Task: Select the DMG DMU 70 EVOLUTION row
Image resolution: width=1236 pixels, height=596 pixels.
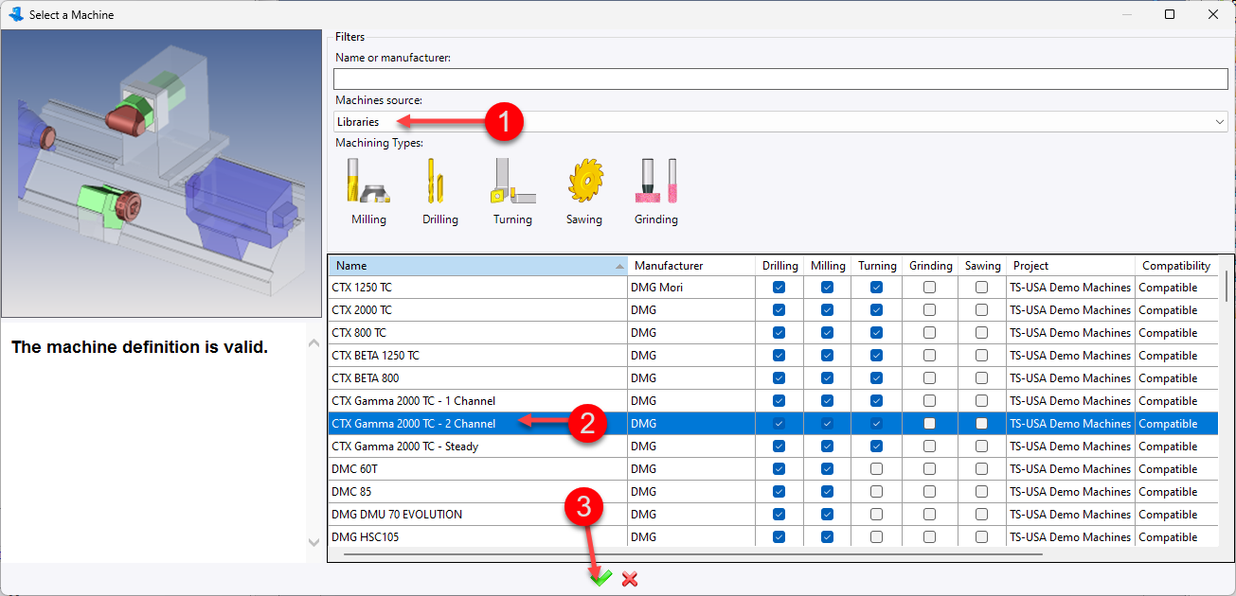Action: point(773,515)
